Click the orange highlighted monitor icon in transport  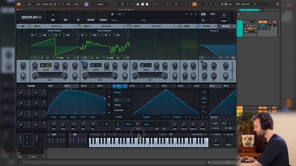pyautogui.click(x=194, y=4)
